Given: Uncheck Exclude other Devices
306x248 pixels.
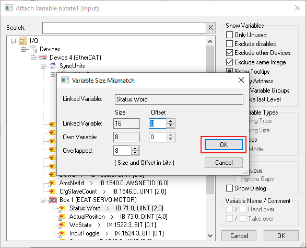Looking at the screenshot, I should [x=230, y=53].
